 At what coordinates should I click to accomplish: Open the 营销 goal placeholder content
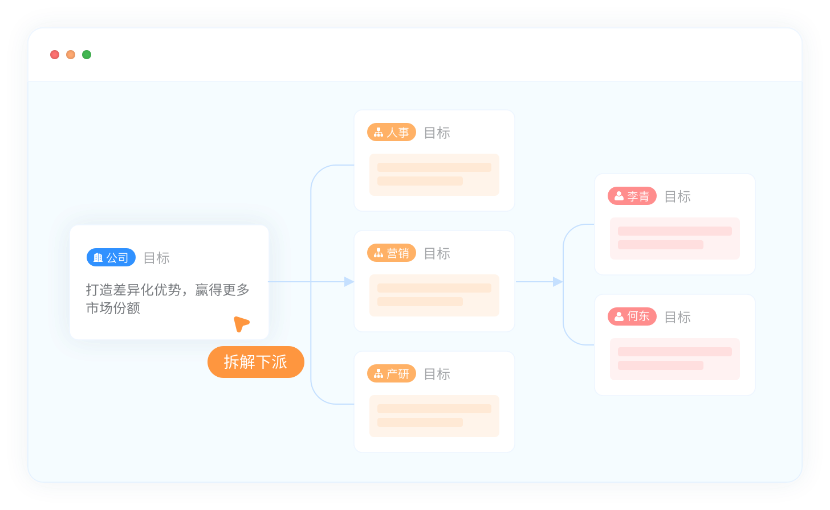pos(434,295)
